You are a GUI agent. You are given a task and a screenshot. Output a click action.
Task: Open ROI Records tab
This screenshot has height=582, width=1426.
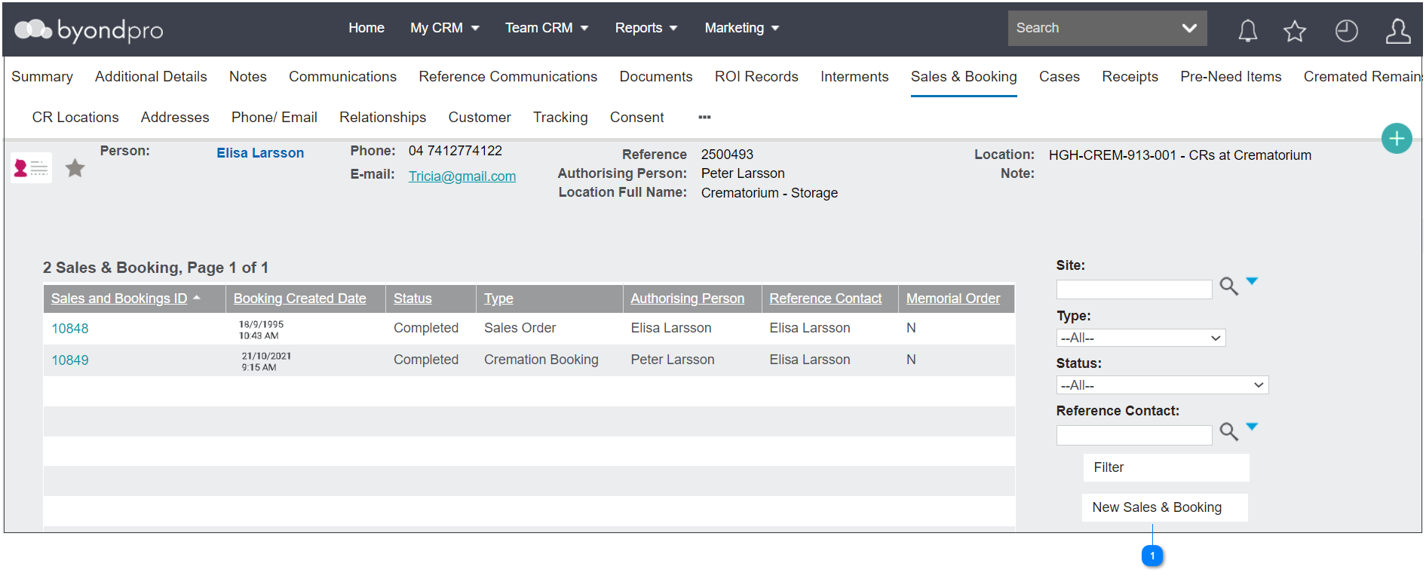tap(756, 77)
